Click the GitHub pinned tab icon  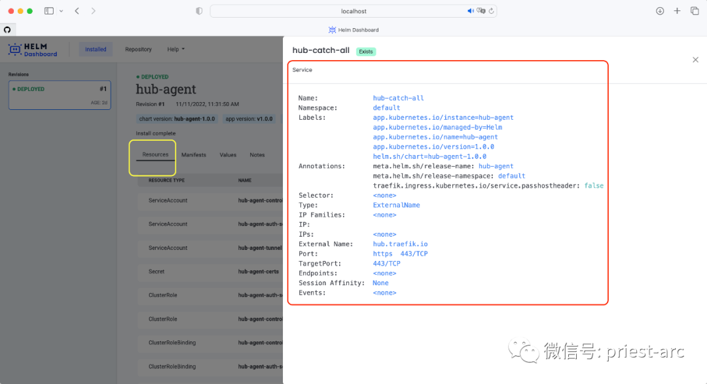coord(7,29)
